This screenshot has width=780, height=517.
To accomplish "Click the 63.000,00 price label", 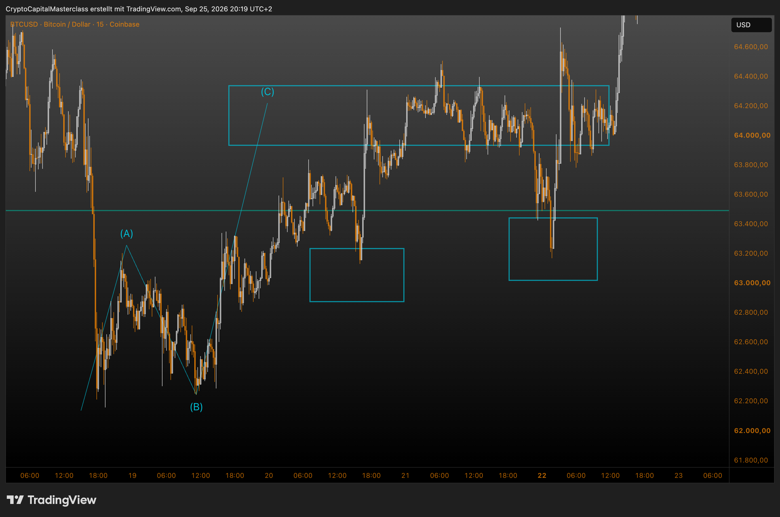I will 752,283.
